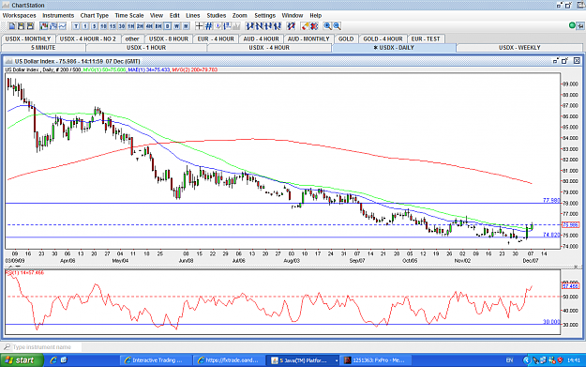Select the monthly (M) time scale button

pyautogui.click(x=186, y=26)
